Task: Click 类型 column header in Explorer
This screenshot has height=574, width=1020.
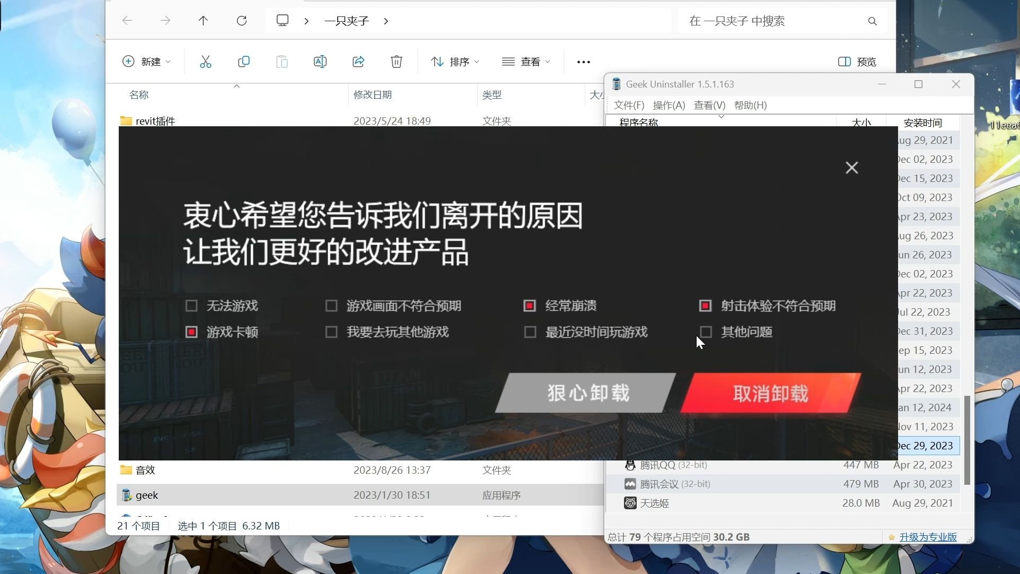Action: pyautogui.click(x=492, y=94)
